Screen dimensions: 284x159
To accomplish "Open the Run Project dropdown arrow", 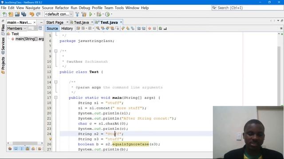I will pyautogui.click(x=95, y=14).
